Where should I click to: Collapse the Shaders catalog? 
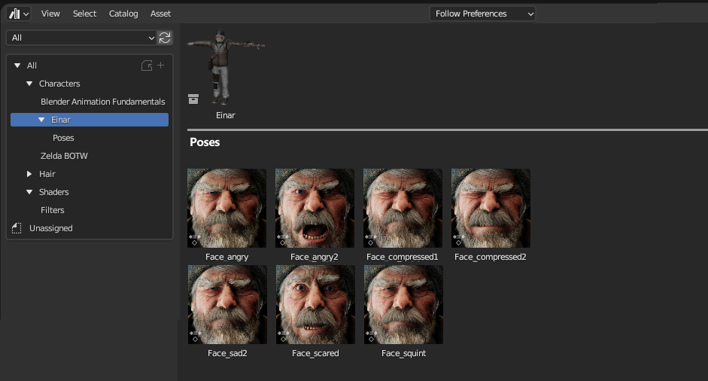point(29,192)
